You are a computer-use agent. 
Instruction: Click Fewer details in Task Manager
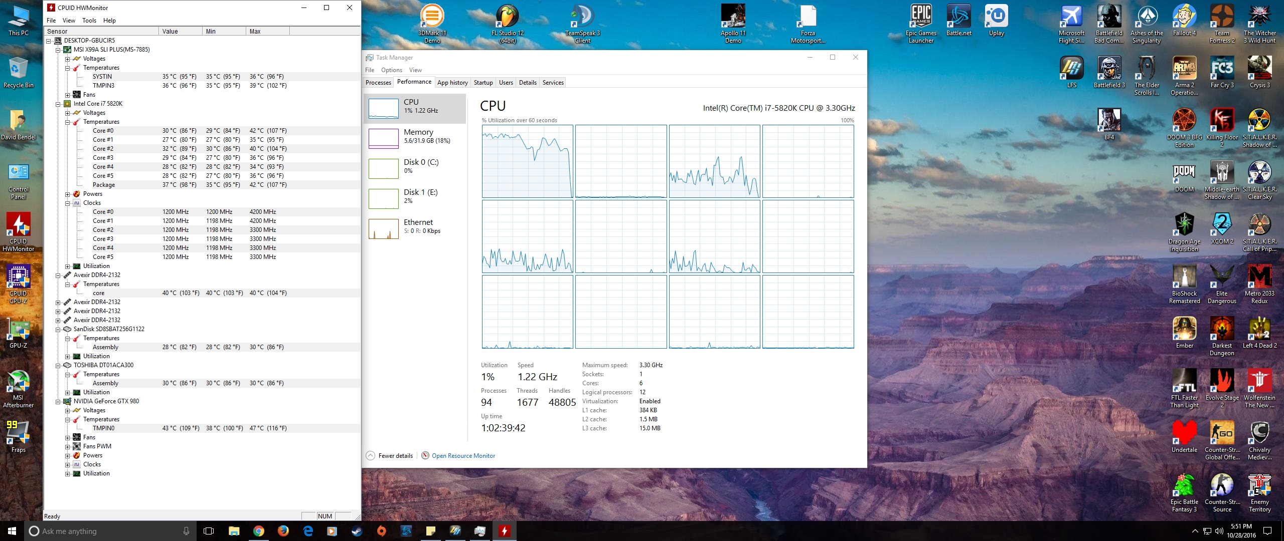point(390,456)
